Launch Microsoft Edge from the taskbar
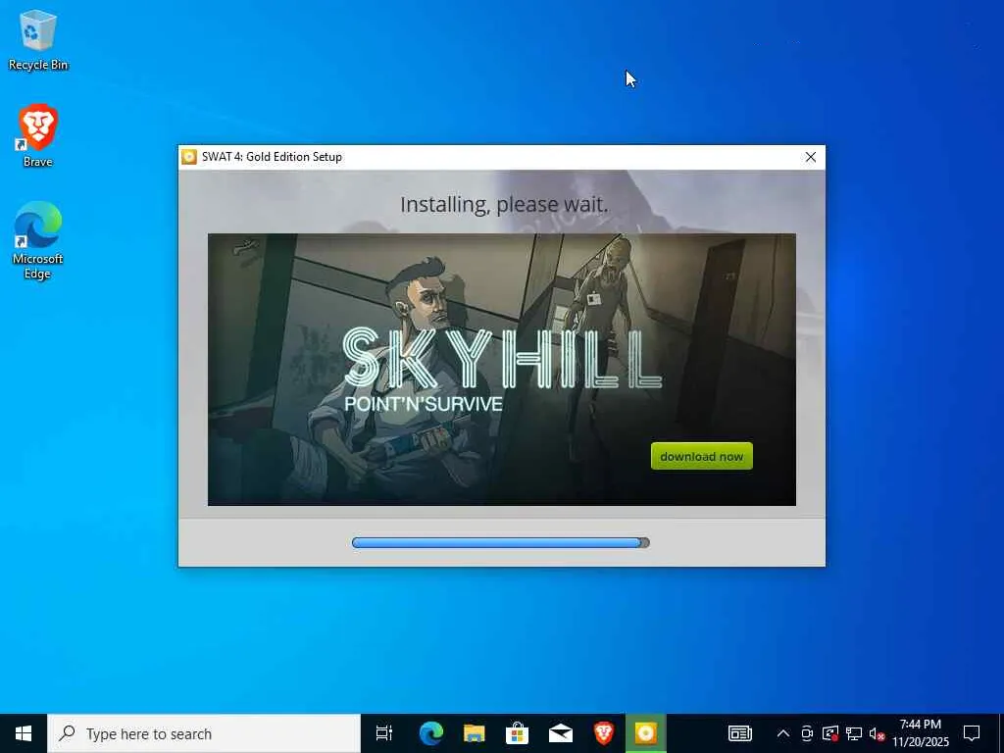The width and height of the screenshot is (1004, 753). (431, 733)
